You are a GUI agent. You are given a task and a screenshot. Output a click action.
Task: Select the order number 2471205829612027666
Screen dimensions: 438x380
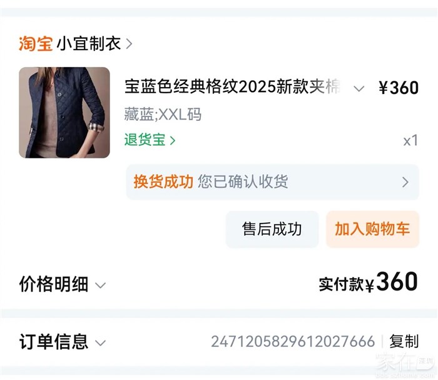point(292,342)
